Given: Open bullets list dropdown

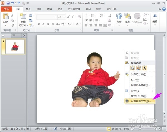Looking at the screenshot, I should 89,15.
